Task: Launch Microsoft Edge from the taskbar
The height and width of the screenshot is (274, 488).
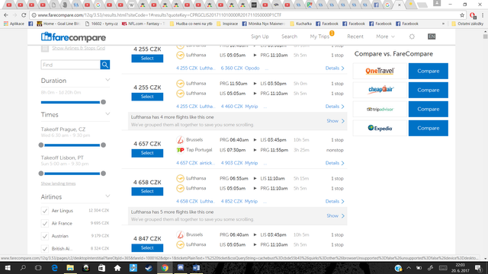Action: (54, 268)
